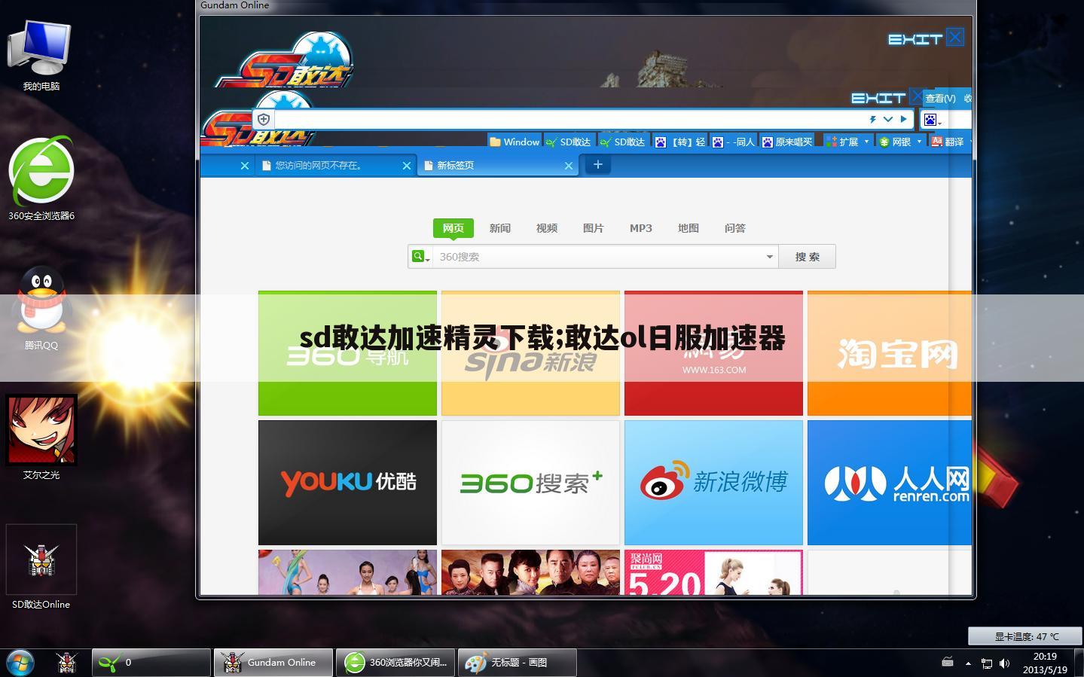The width and height of the screenshot is (1084, 677).
Task: Click the 显卡温度: 47 ℃ gadget
Action: pyautogui.click(x=1026, y=636)
